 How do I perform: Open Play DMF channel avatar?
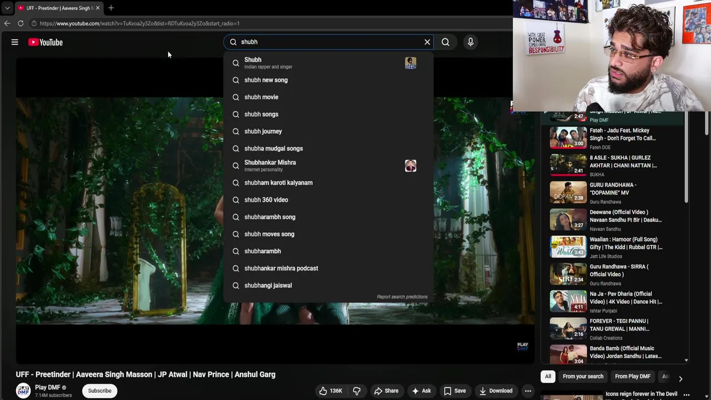tap(23, 391)
